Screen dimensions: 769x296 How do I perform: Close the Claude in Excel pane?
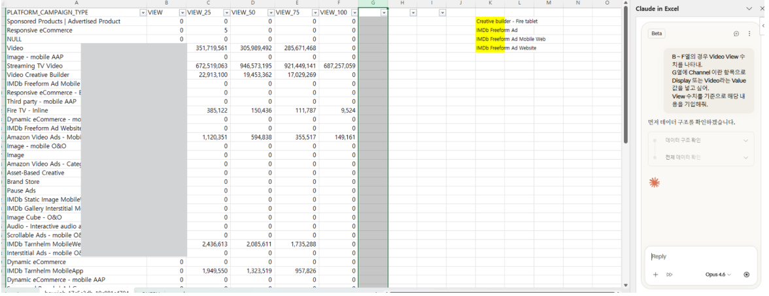pos(762,8)
